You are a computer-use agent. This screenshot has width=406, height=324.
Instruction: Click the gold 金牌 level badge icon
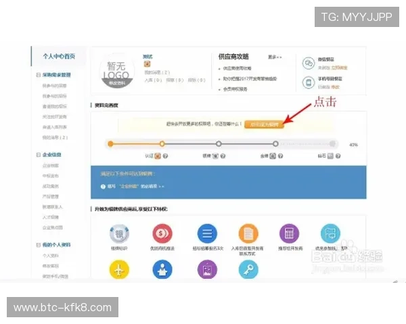(x=273, y=156)
